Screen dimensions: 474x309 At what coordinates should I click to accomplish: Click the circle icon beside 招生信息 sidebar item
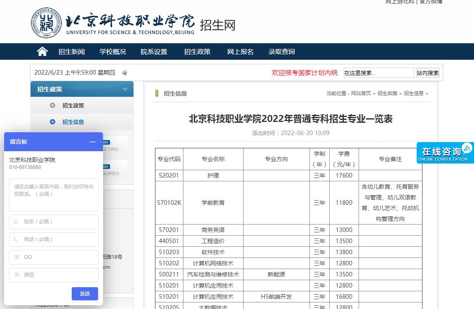click(x=53, y=122)
